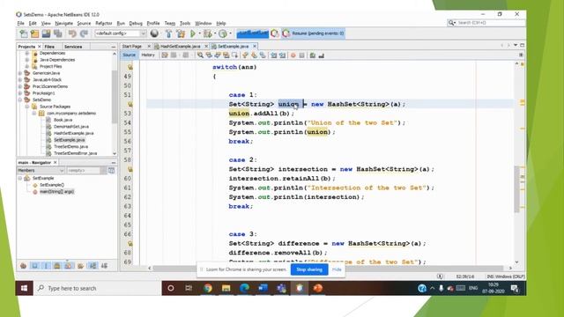
Task: Click the Uncomment icon at editor toolbar end
Action: click(321, 55)
